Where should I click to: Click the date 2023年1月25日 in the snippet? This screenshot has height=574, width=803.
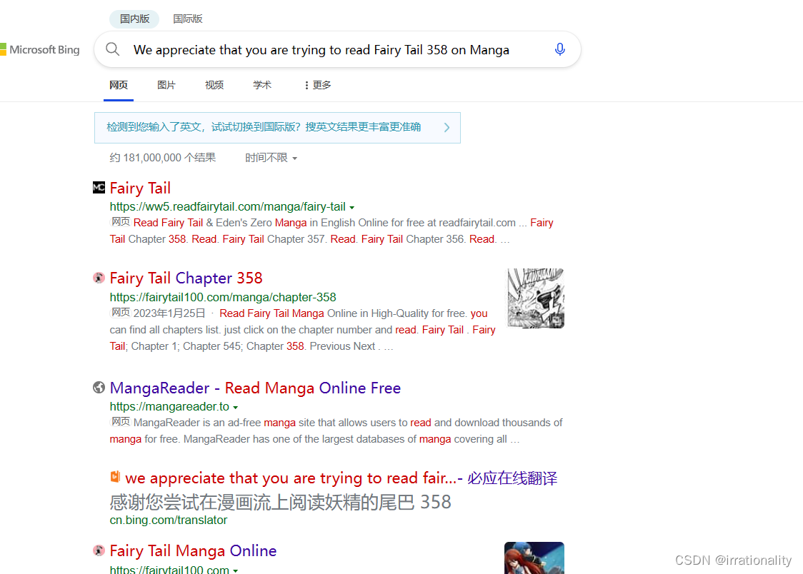[x=169, y=313]
